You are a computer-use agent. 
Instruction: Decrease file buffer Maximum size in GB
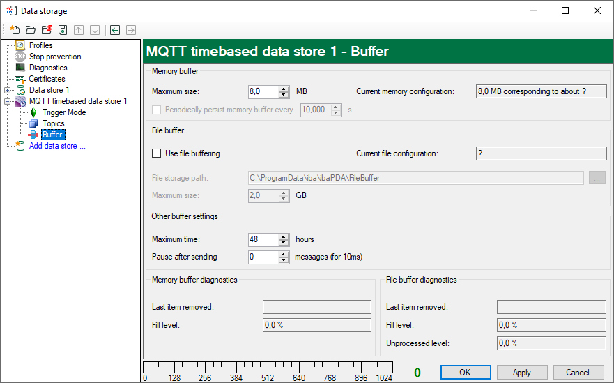click(x=284, y=198)
